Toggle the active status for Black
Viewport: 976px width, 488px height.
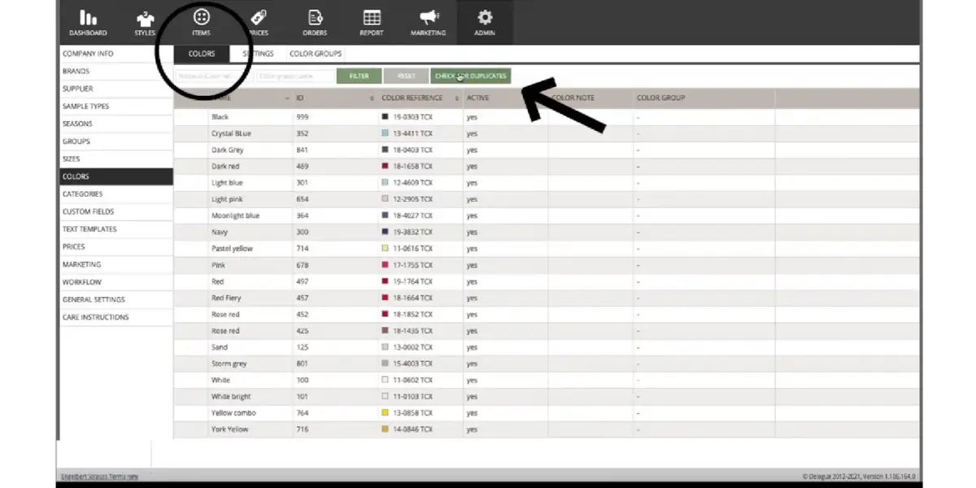tap(473, 116)
